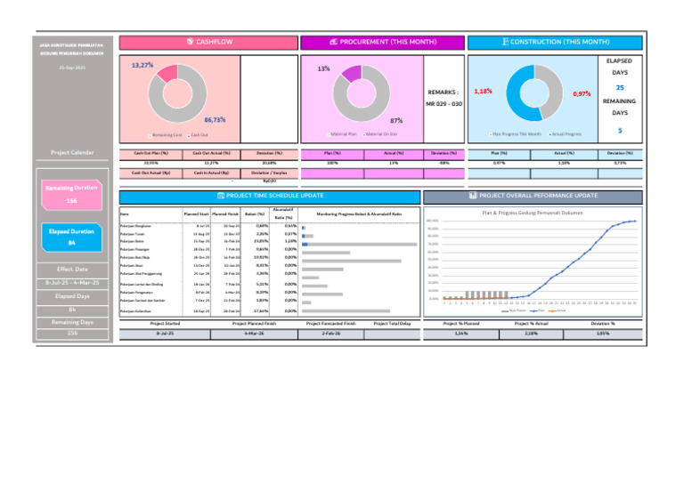Click the "Cash Out" legend entry
The height and width of the screenshot is (483, 684).
(x=198, y=135)
